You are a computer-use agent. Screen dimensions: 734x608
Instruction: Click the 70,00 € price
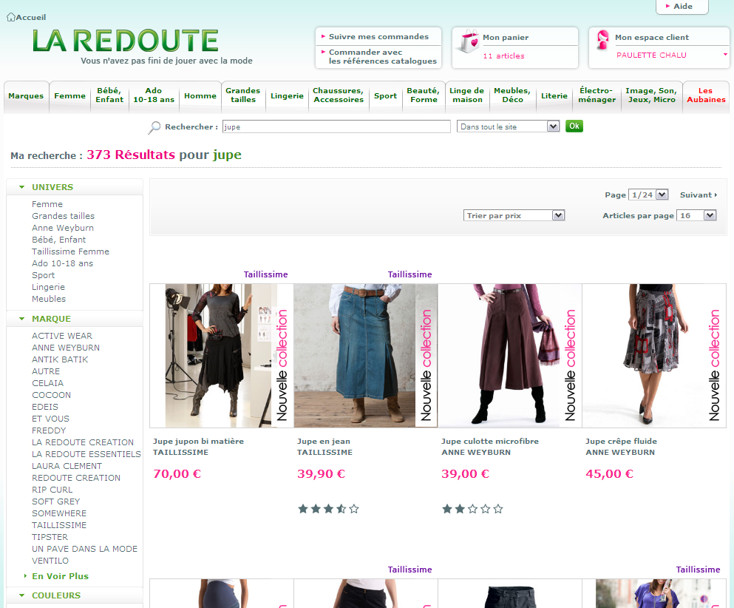pos(177,473)
